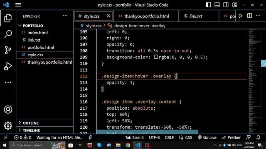Show additional views via activity bar ellipsis
The width and height of the screenshot is (266, 149).
click(8, 82)
